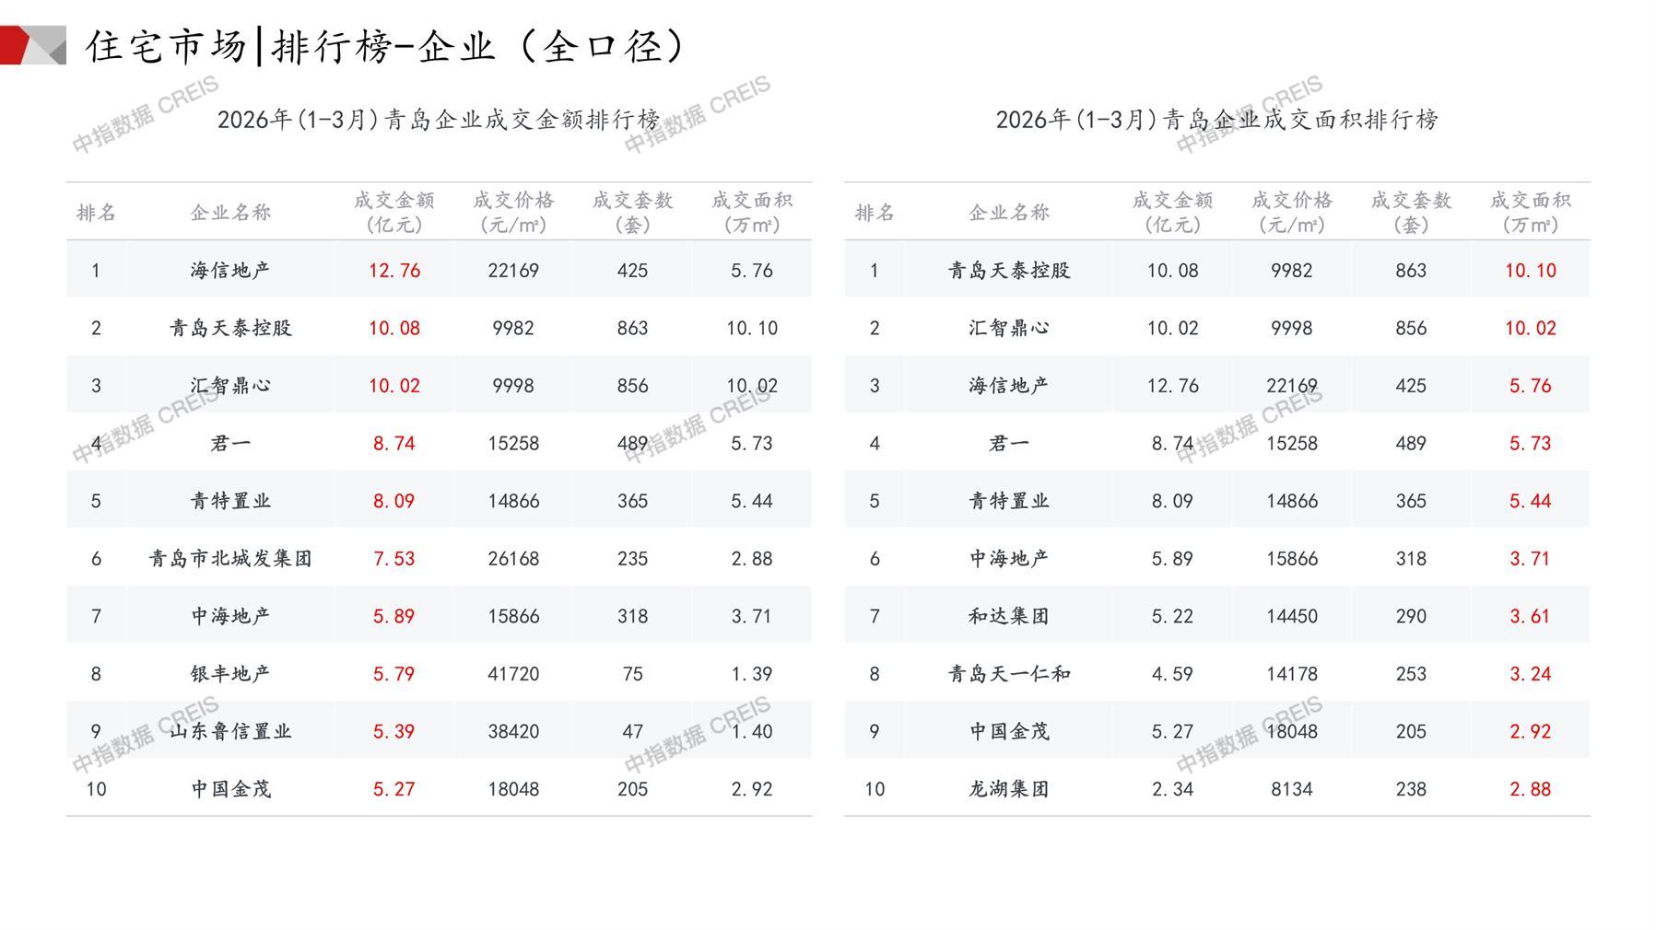Click the slide title 住宅市场|排行榜-企业（全口径）
1656x930 pixels.
pos(387,46)
